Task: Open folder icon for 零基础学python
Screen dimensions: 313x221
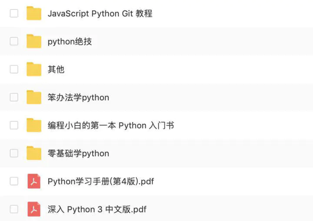Action: click(x=34, y=153)
